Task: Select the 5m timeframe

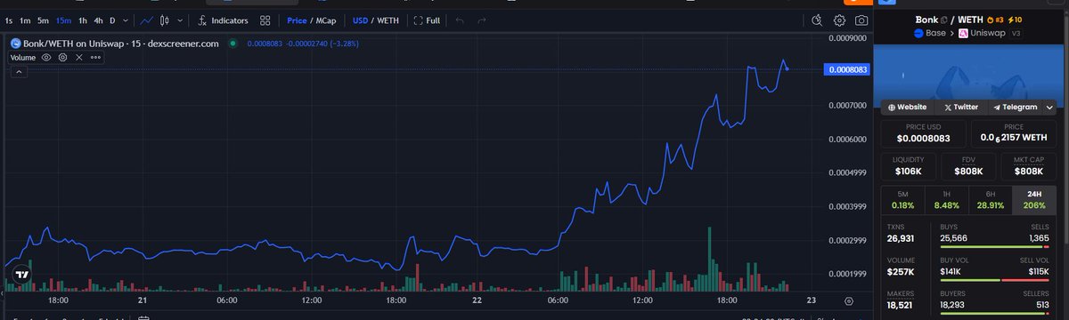Action: pos(43,20)
